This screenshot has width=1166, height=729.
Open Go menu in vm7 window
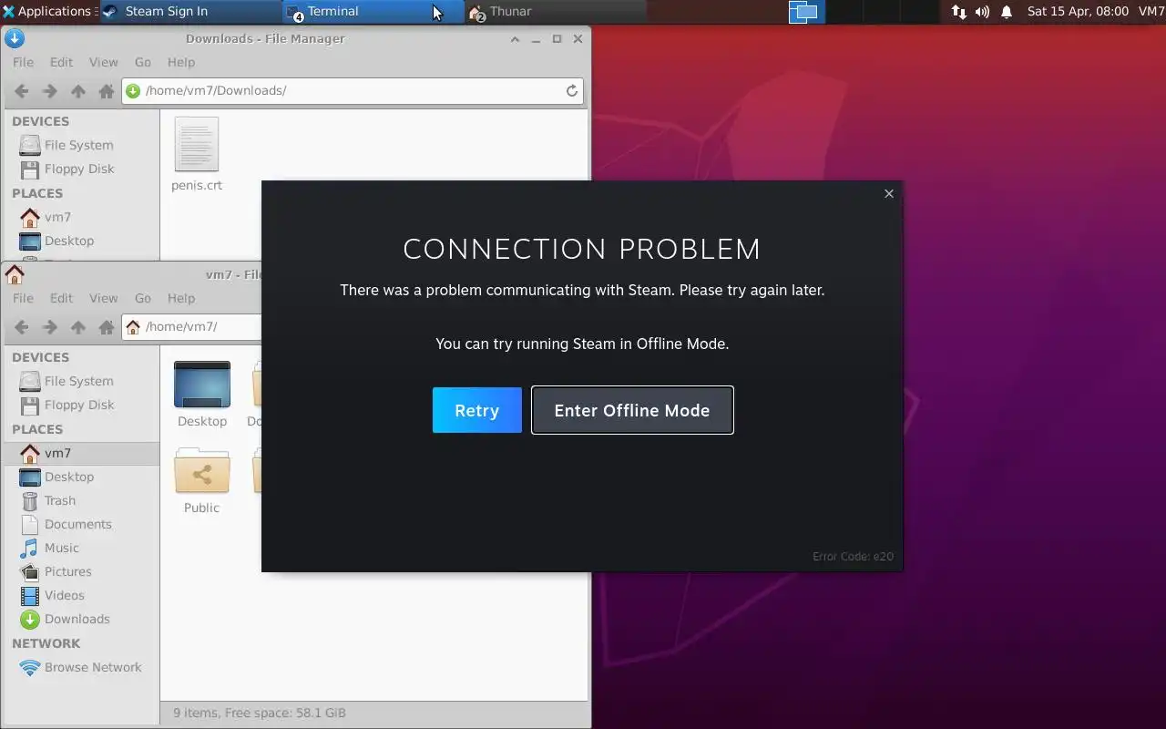pos(143,298)
